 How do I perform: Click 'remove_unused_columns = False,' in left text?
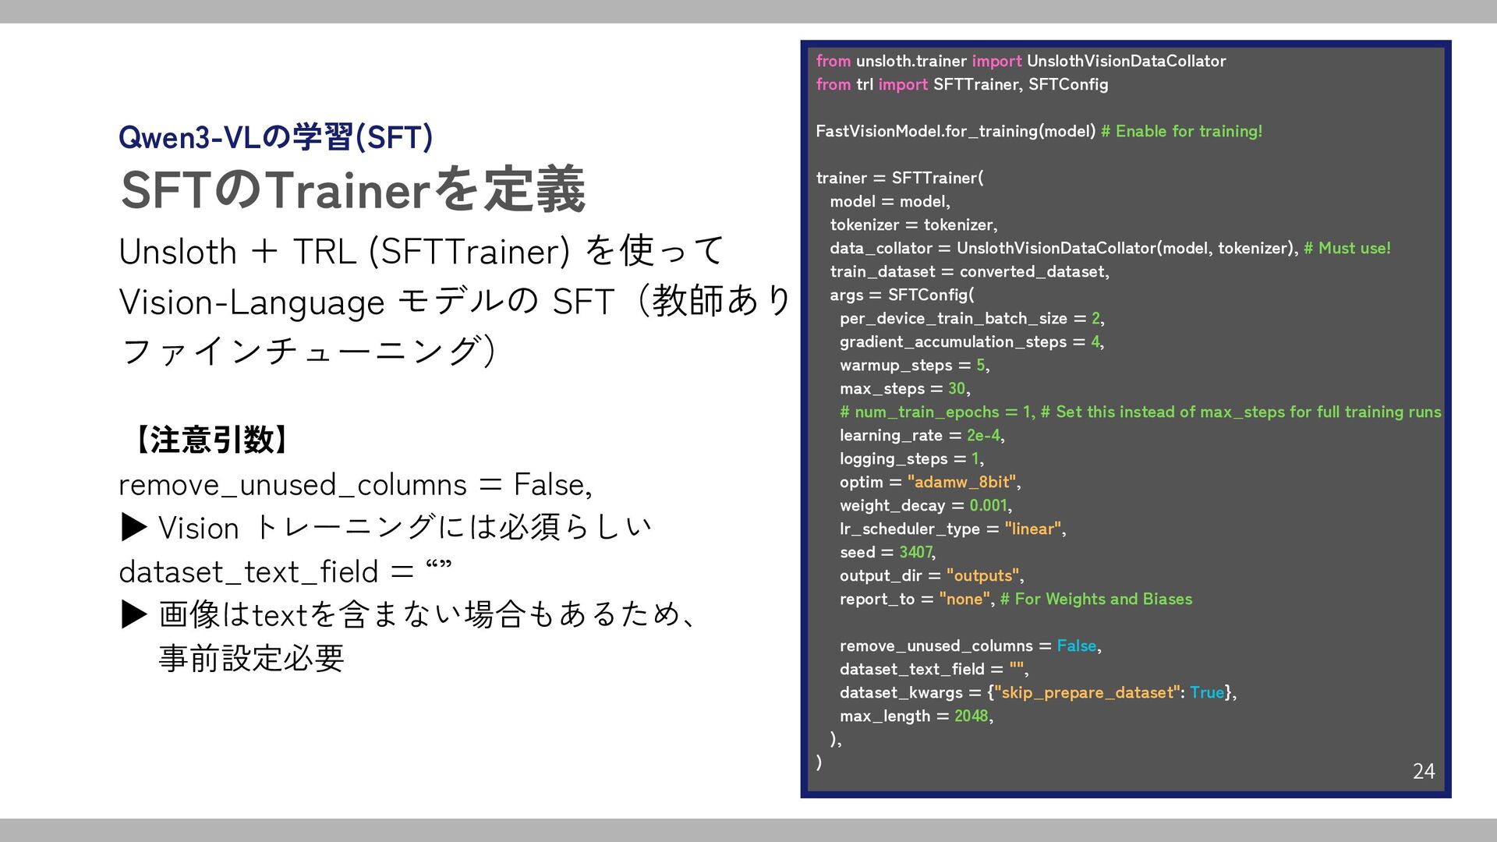[355, 485]
